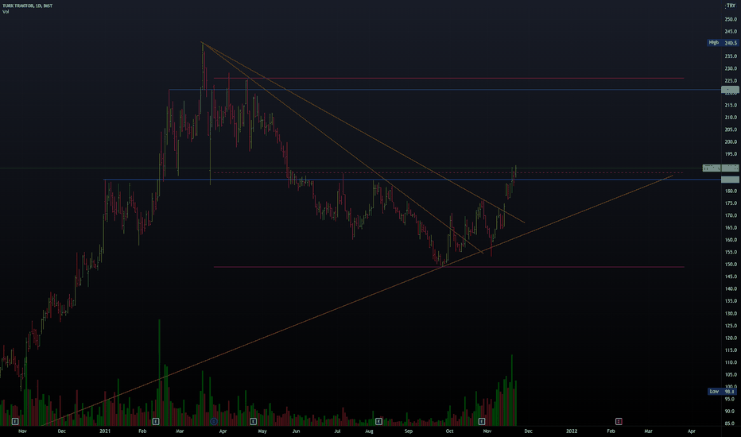
Task: Click the TURK TRAKTOR, 1D, BIST symbol title
Action: pos(27,6)
